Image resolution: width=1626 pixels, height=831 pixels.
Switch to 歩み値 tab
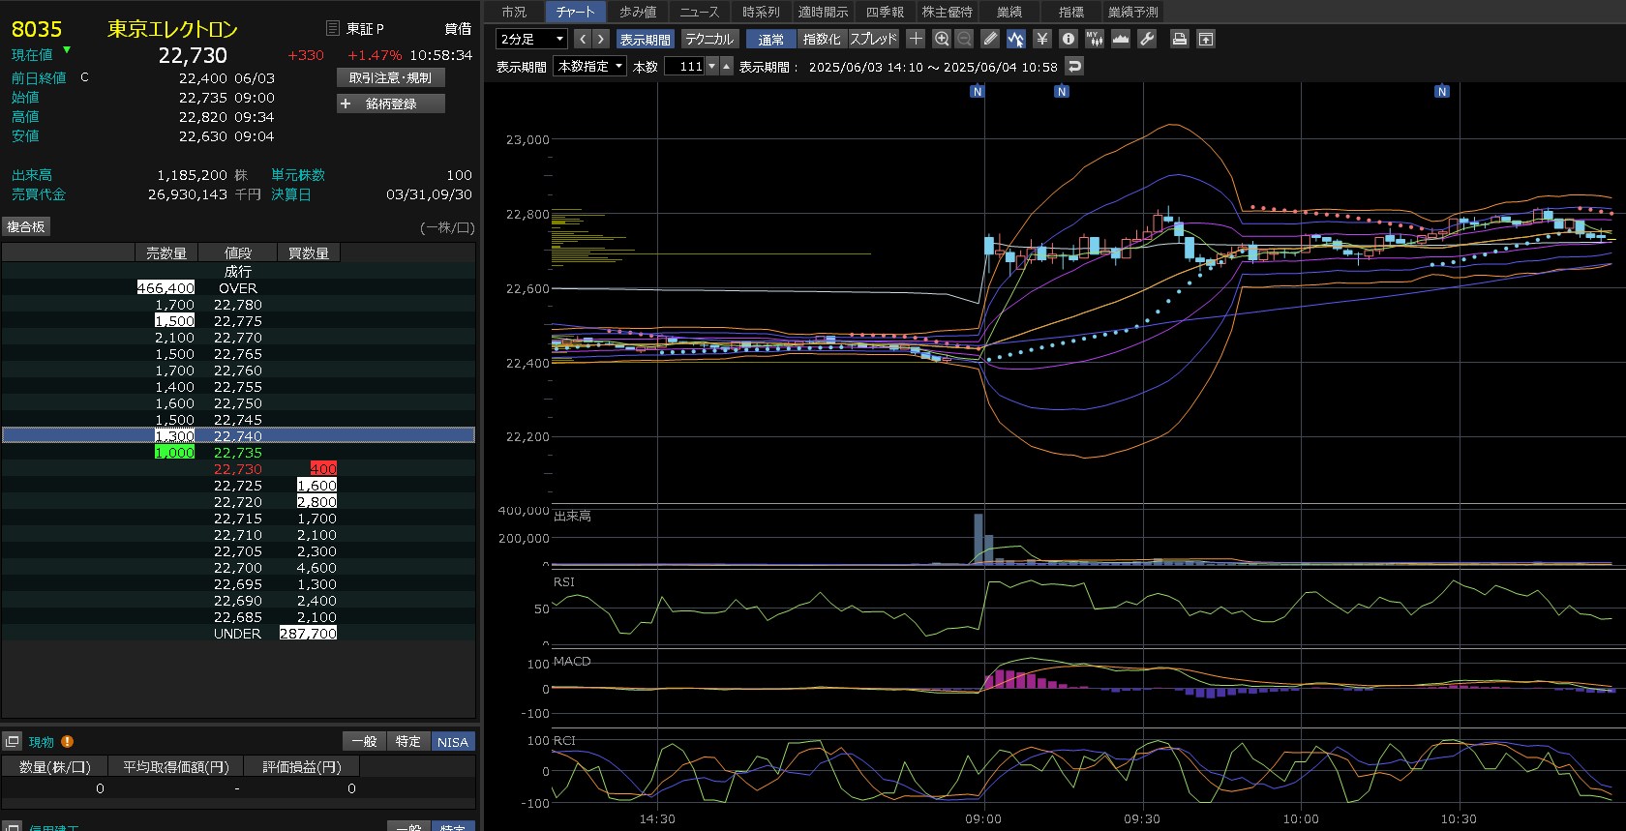638,12
